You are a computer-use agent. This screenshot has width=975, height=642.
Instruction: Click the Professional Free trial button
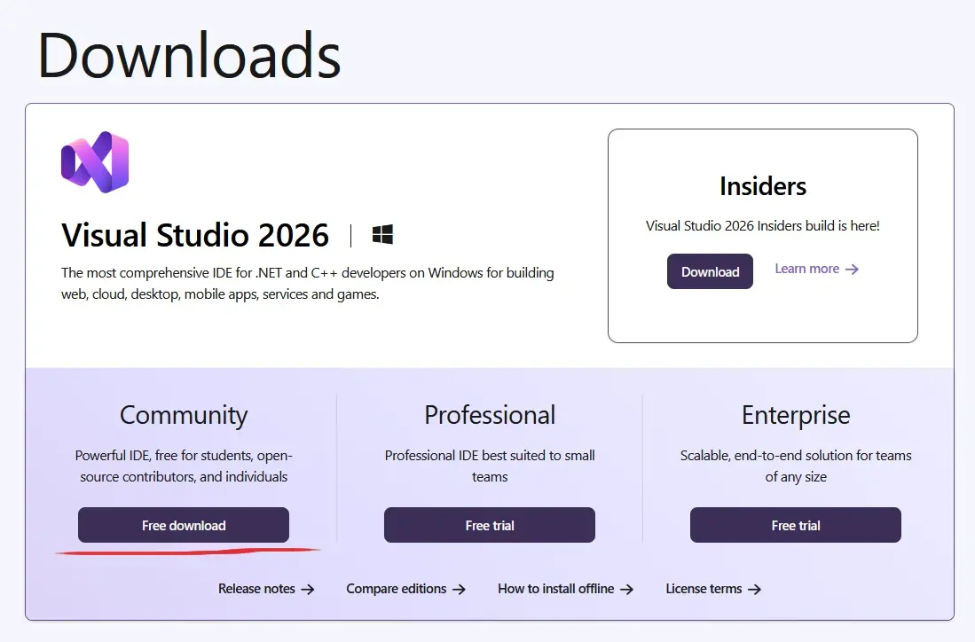[490, 525]
